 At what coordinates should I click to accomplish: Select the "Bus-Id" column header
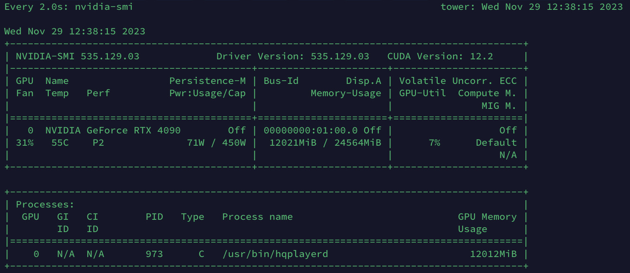[x=281, y=81]
